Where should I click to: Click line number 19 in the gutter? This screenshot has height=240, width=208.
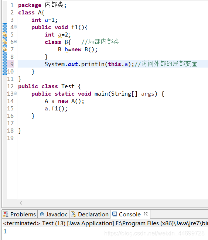coord(10,138)
